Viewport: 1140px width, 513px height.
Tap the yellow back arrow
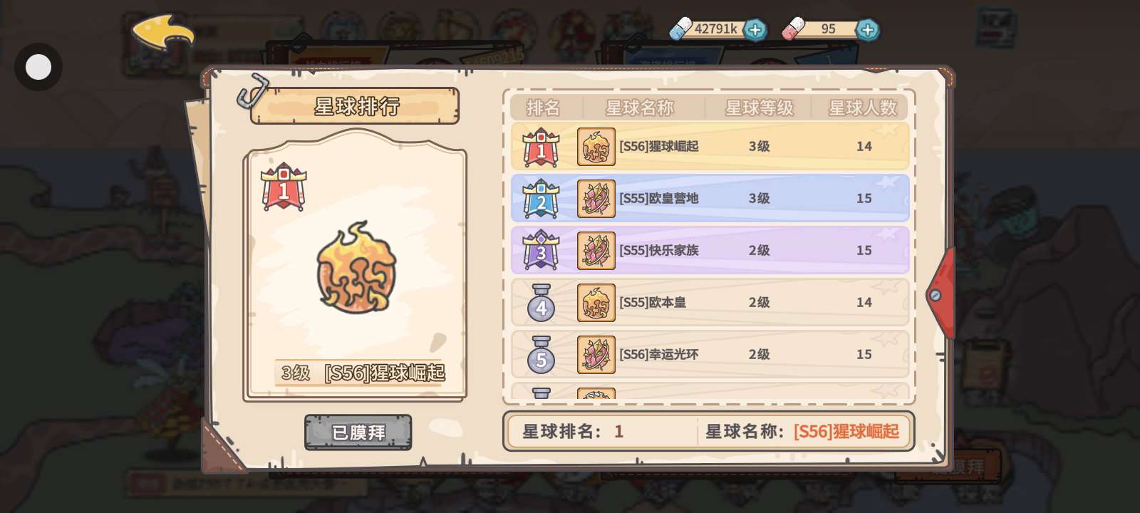click(162, 33)
